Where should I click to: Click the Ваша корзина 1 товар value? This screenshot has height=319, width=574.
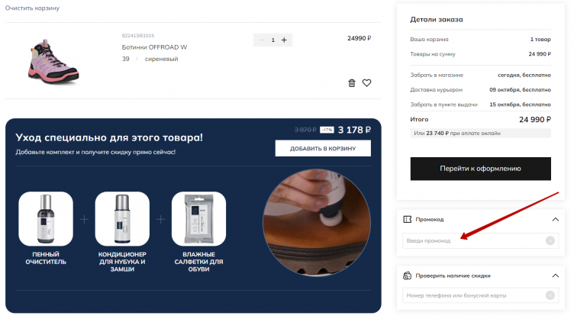click(540, 39)
